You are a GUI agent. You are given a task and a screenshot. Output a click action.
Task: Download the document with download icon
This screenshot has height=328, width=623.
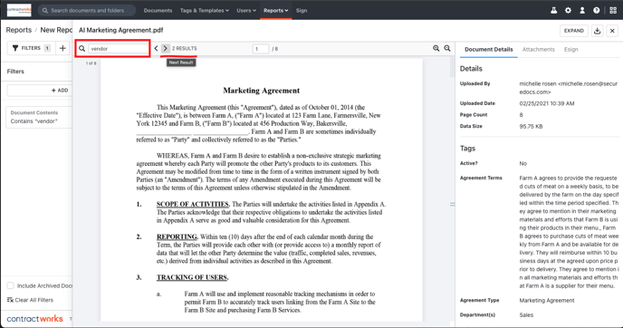pyautogui.click(x=597, y=31)
